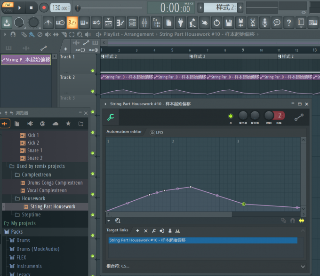Image resolution: width=320 pixels, height=276 pixels.
Task: Click the red Record button
Action: [x=44, y=8]
